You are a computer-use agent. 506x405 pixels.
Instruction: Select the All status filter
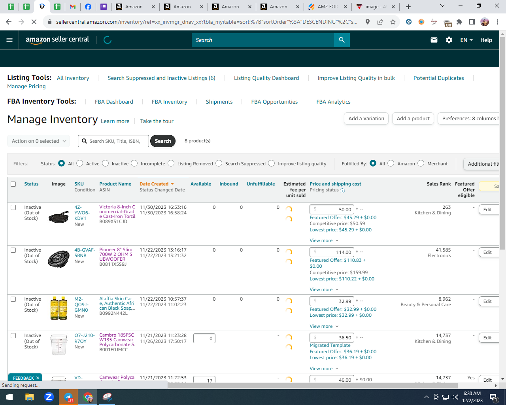coord(61,163)
